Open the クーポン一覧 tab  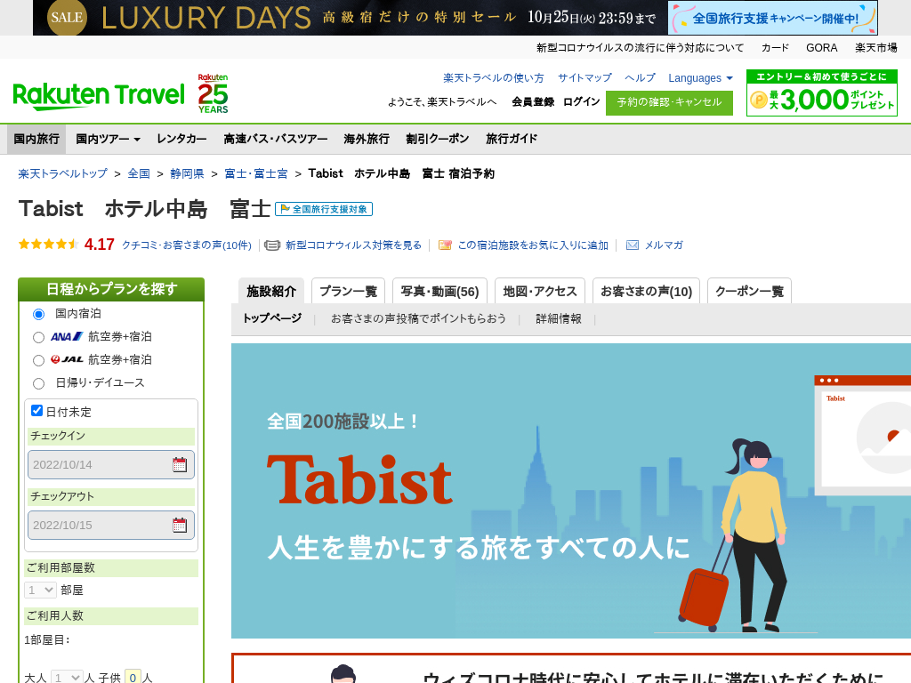point(749,291)
